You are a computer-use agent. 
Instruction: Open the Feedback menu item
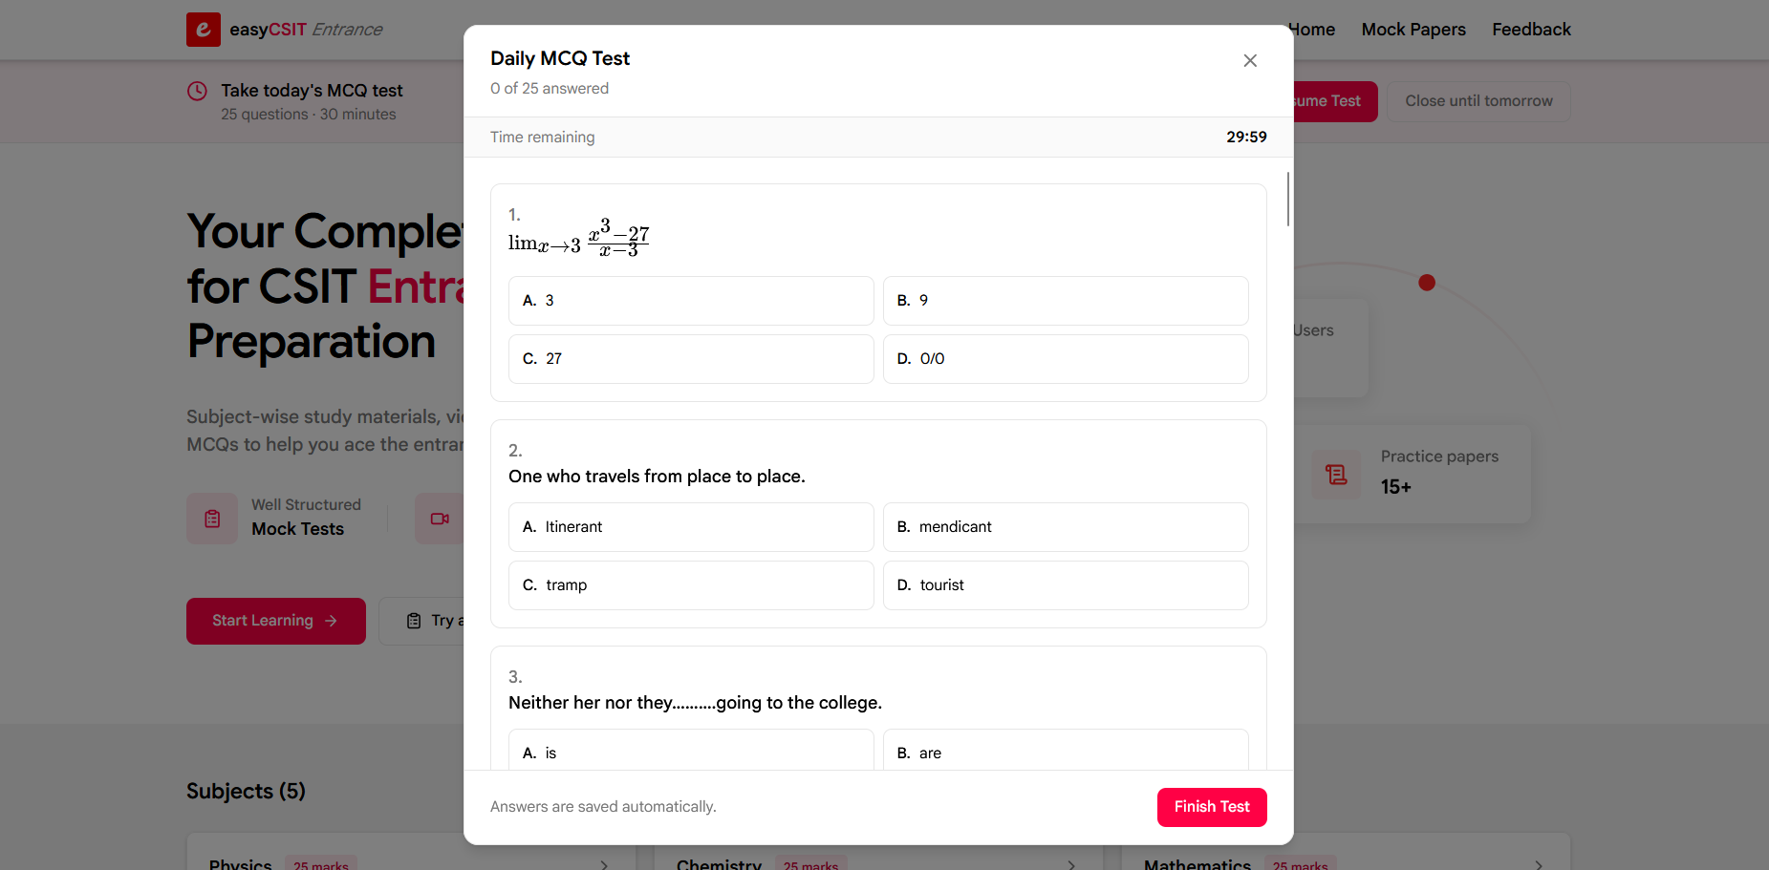tap(1531, 30)
